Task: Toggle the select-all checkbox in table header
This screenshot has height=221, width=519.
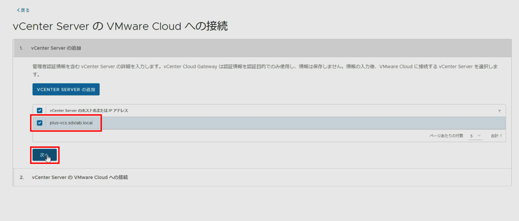Action: 40,110
